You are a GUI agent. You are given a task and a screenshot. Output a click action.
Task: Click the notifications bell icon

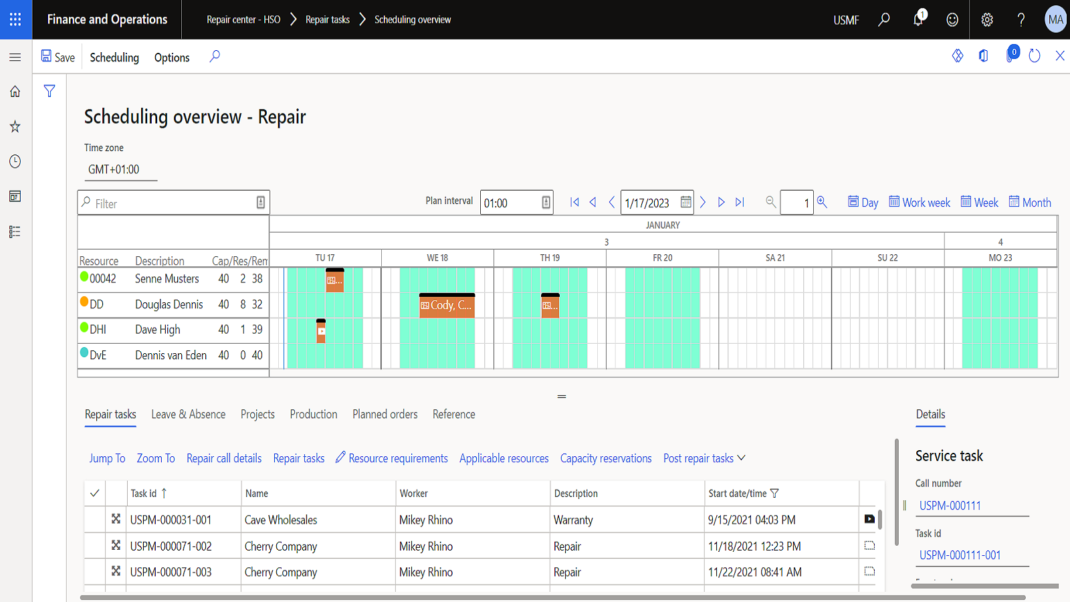(x=919, y=19)
